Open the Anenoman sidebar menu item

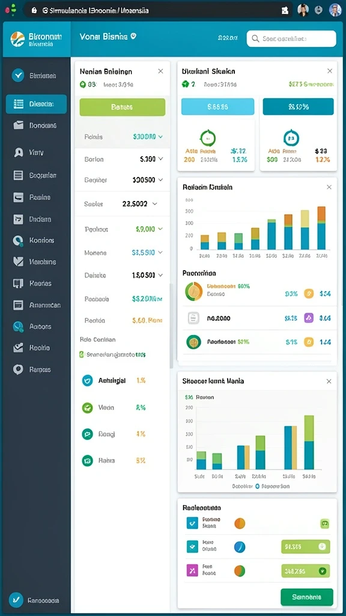36,305
